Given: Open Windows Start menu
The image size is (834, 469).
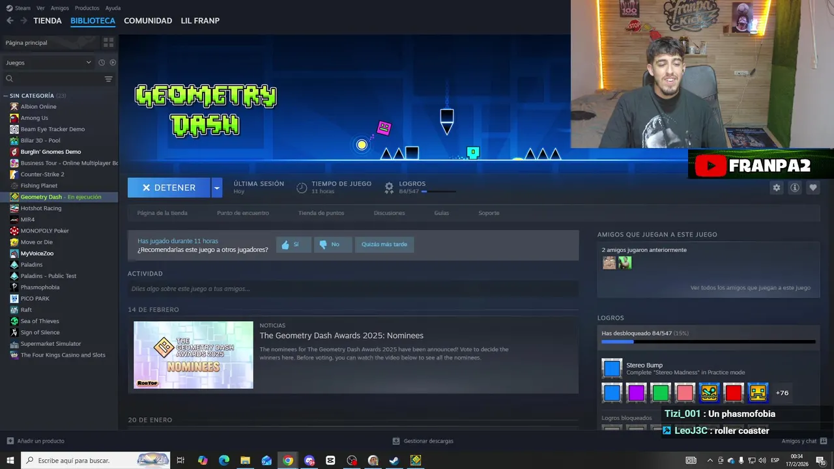Looking at the screenshot, I should [10, 461].
